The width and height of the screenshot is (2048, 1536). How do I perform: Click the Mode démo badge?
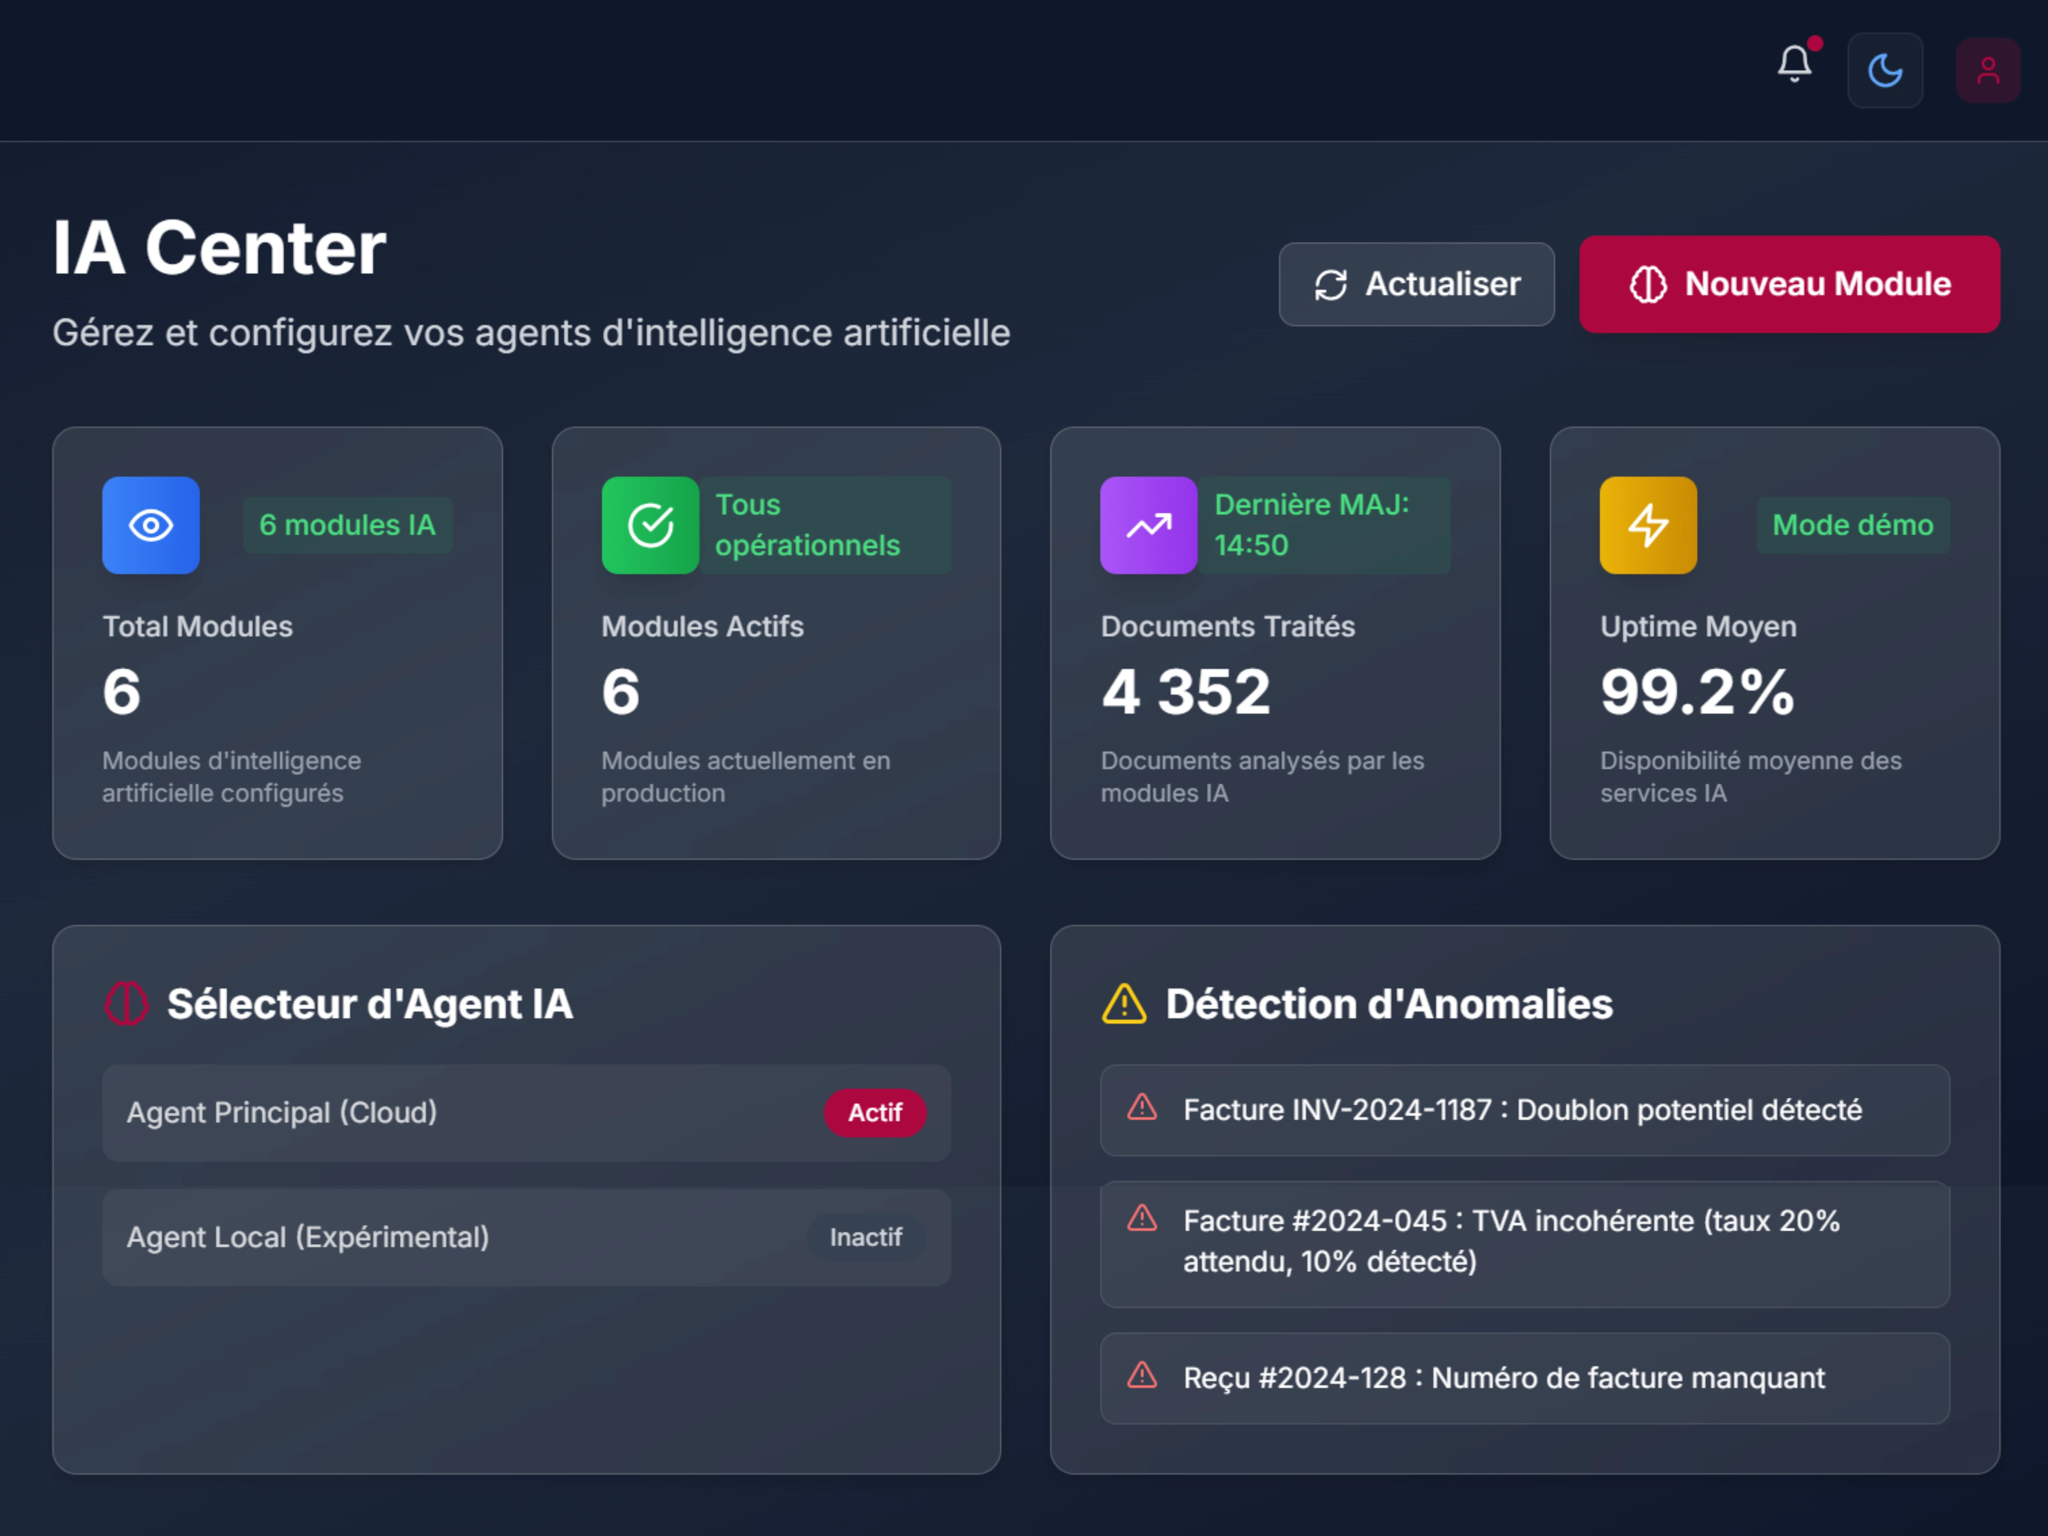point(1852,525)
